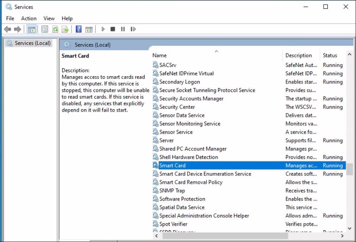
Task: Click the gear icon beside Shell Hardware Detection
Action: click(155, 157)
